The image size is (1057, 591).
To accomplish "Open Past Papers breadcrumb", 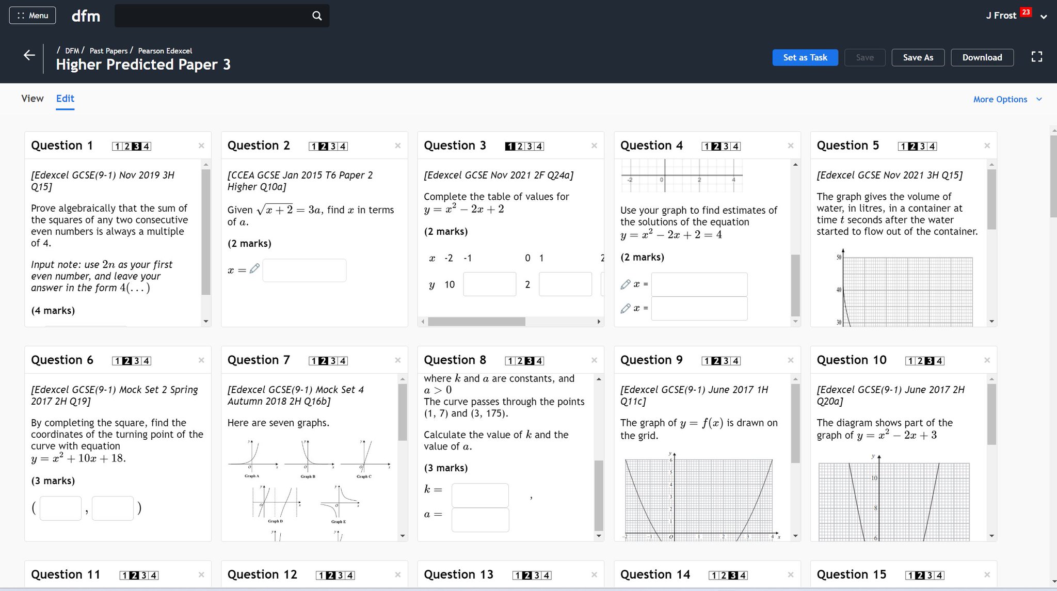I will pyautogui.click(x=108, y=51).
